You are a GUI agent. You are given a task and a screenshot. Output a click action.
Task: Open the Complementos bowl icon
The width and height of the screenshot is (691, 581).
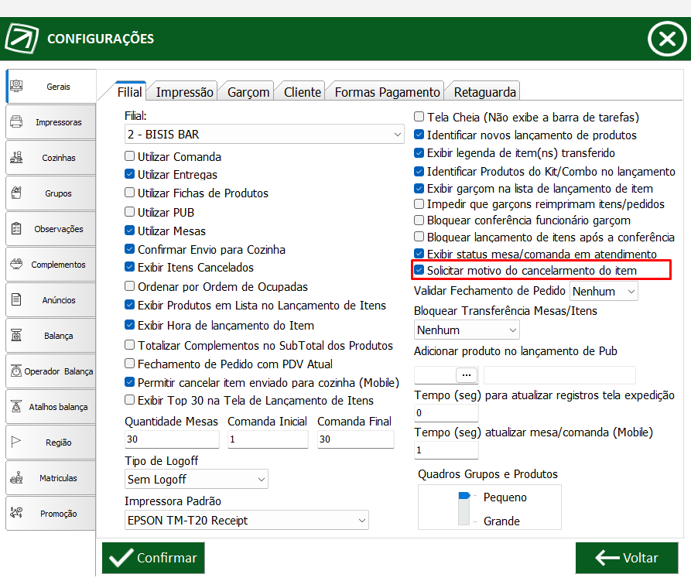(16, 264)
